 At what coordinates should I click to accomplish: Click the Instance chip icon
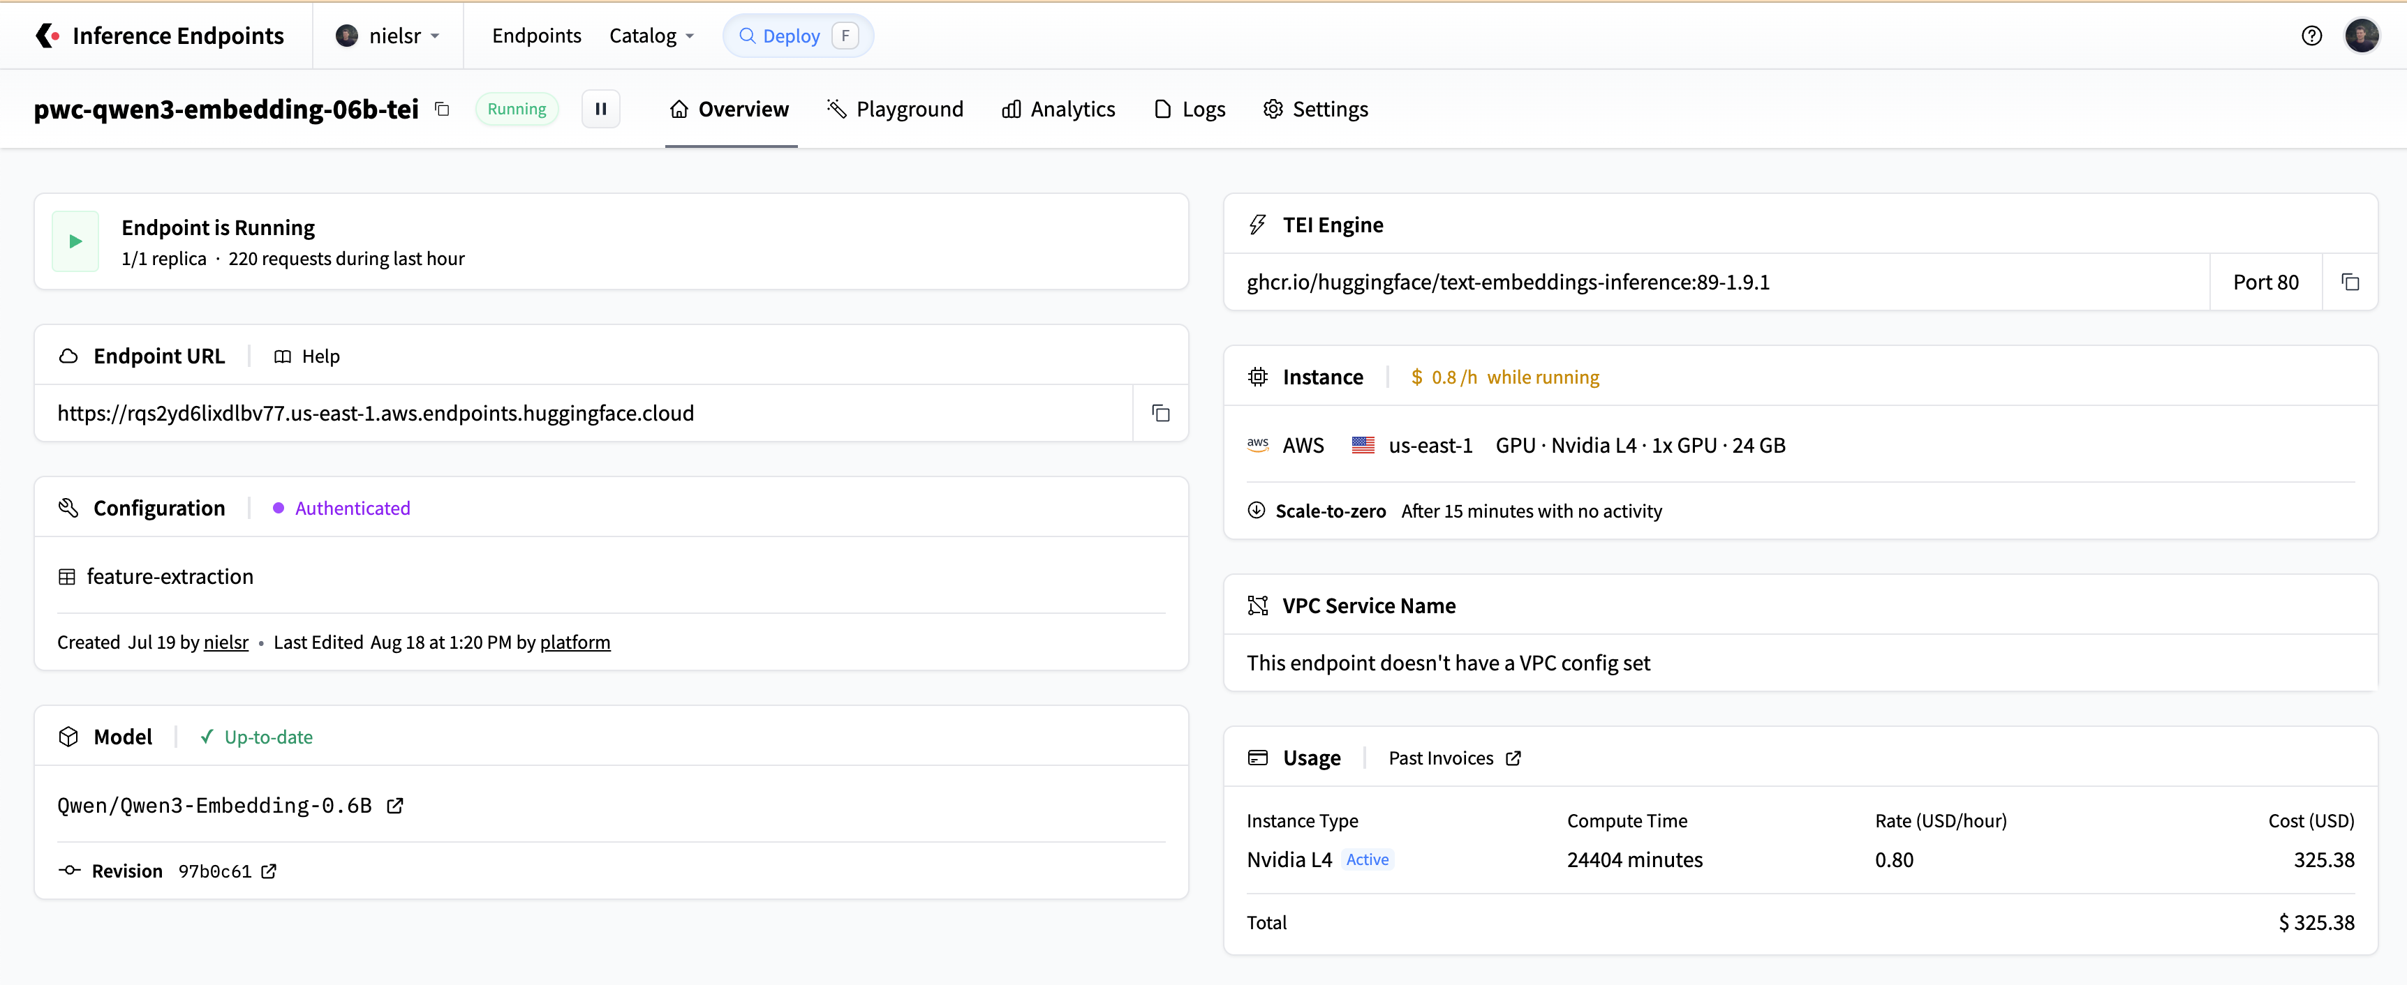click(1258, 377)
